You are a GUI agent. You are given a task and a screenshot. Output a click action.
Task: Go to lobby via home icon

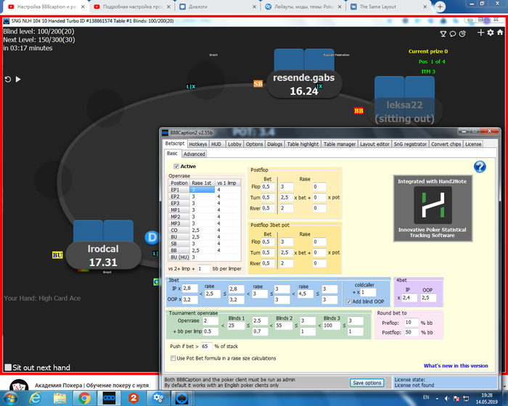(x=500, y=32)
